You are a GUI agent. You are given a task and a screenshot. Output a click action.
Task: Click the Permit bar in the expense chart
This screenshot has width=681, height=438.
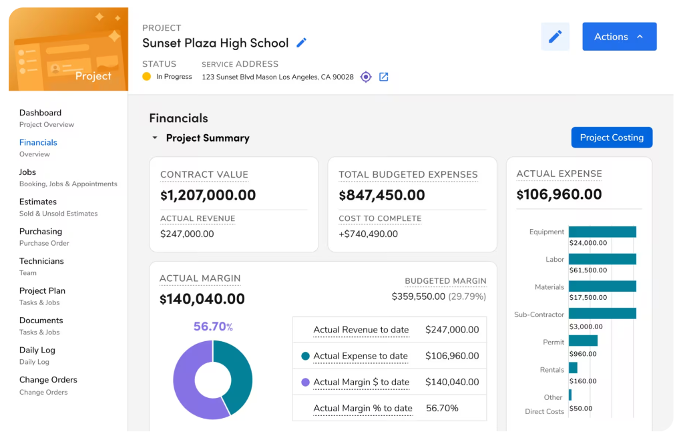pos(584,341)
